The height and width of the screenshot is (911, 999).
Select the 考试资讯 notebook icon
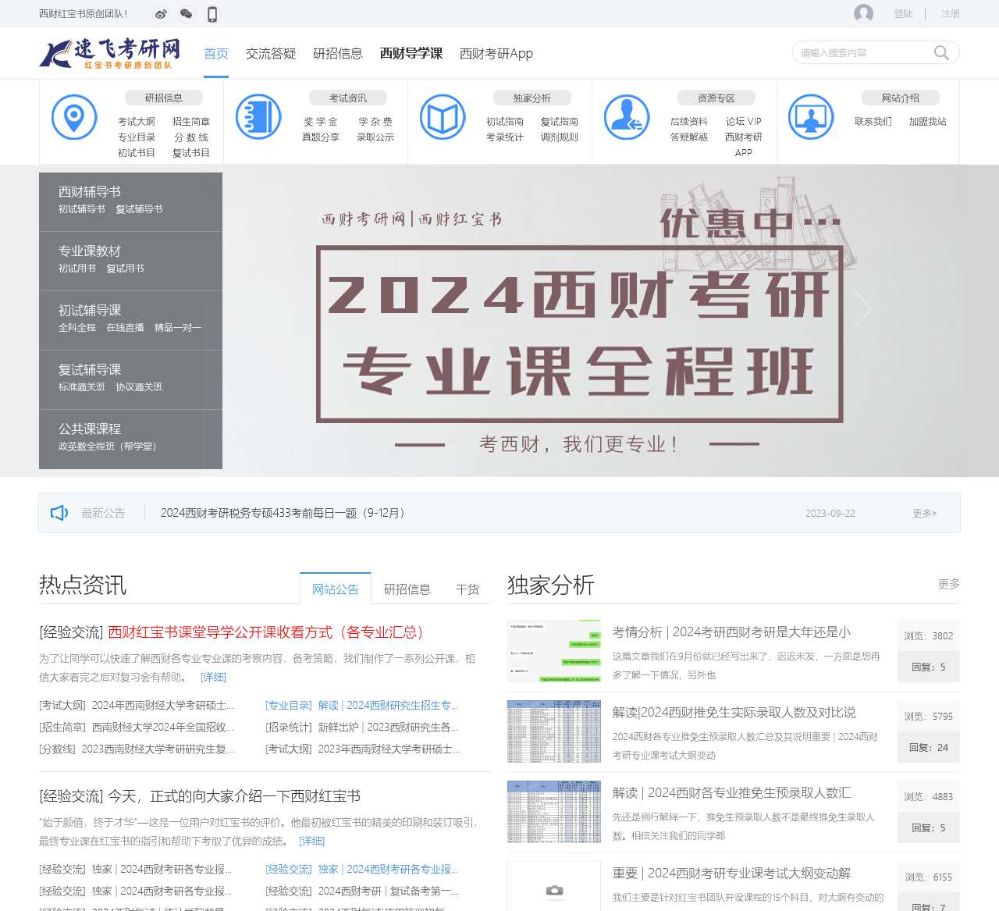(258, 115)
